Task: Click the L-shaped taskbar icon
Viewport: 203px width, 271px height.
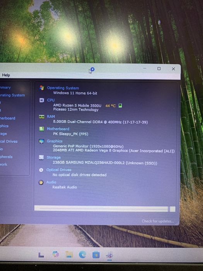Action: point(41,255)
